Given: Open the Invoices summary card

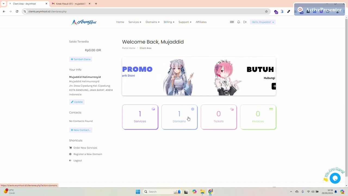Looking at the screenshot, I should 258,117.
